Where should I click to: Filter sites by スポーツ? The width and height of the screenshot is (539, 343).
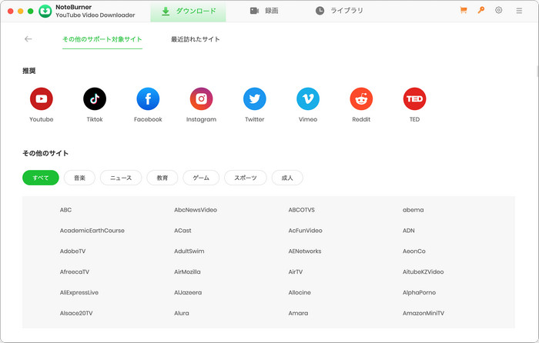coord(246,178)
